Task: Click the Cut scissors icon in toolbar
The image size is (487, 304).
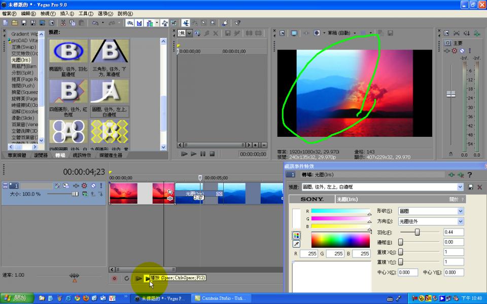Action: 63,23
